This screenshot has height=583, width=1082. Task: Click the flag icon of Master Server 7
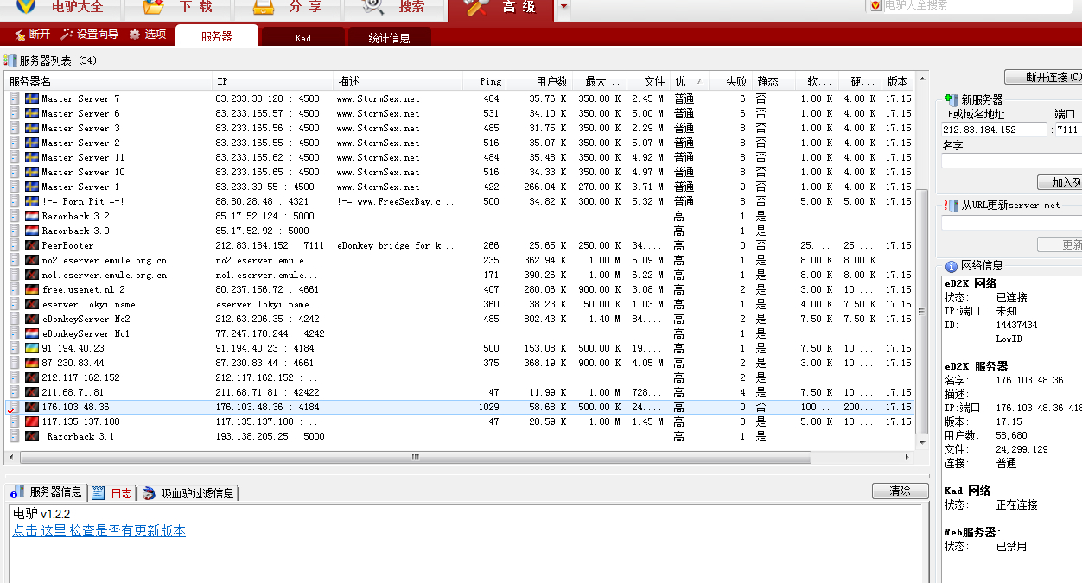click(32, 98)
